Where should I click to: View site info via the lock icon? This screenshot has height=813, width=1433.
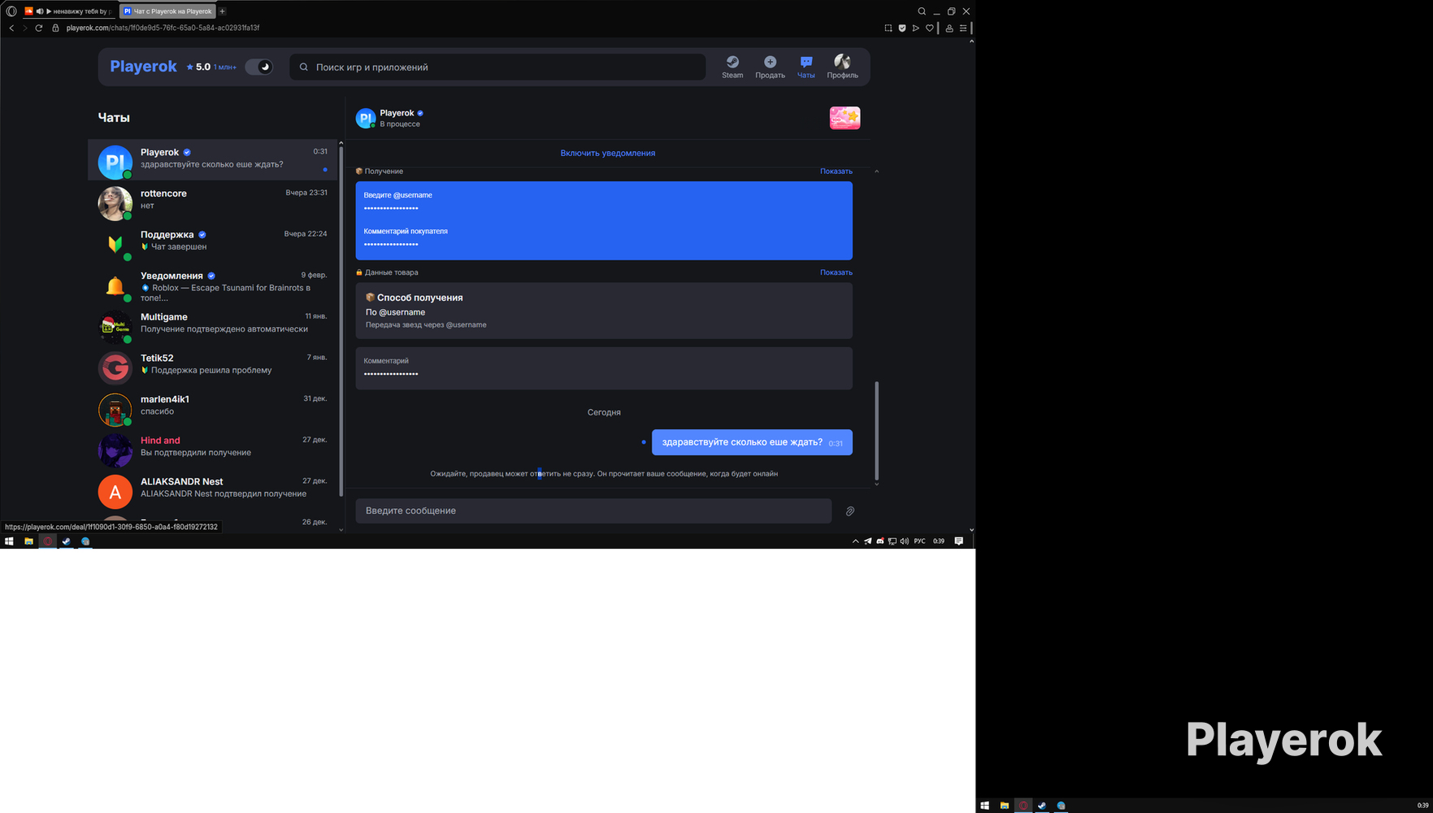(55, 28)
